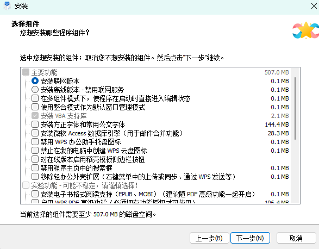Select 安装联网版本 radio option
319x249 pixels.
(x=35, y=81)
